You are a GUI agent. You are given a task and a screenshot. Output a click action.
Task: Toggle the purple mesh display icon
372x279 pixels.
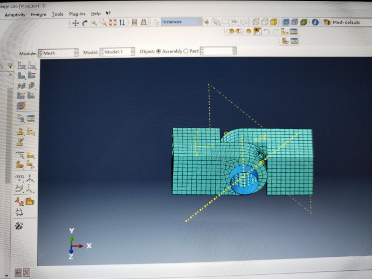[295, 22]
